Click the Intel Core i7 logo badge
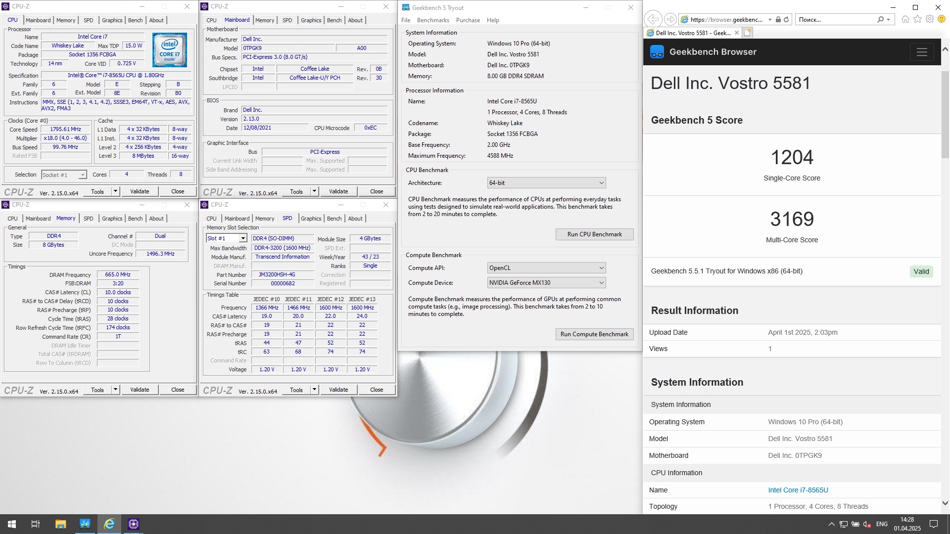Image resolution: width=950 pixels, height=534 pixels. [x=170, y=50]
